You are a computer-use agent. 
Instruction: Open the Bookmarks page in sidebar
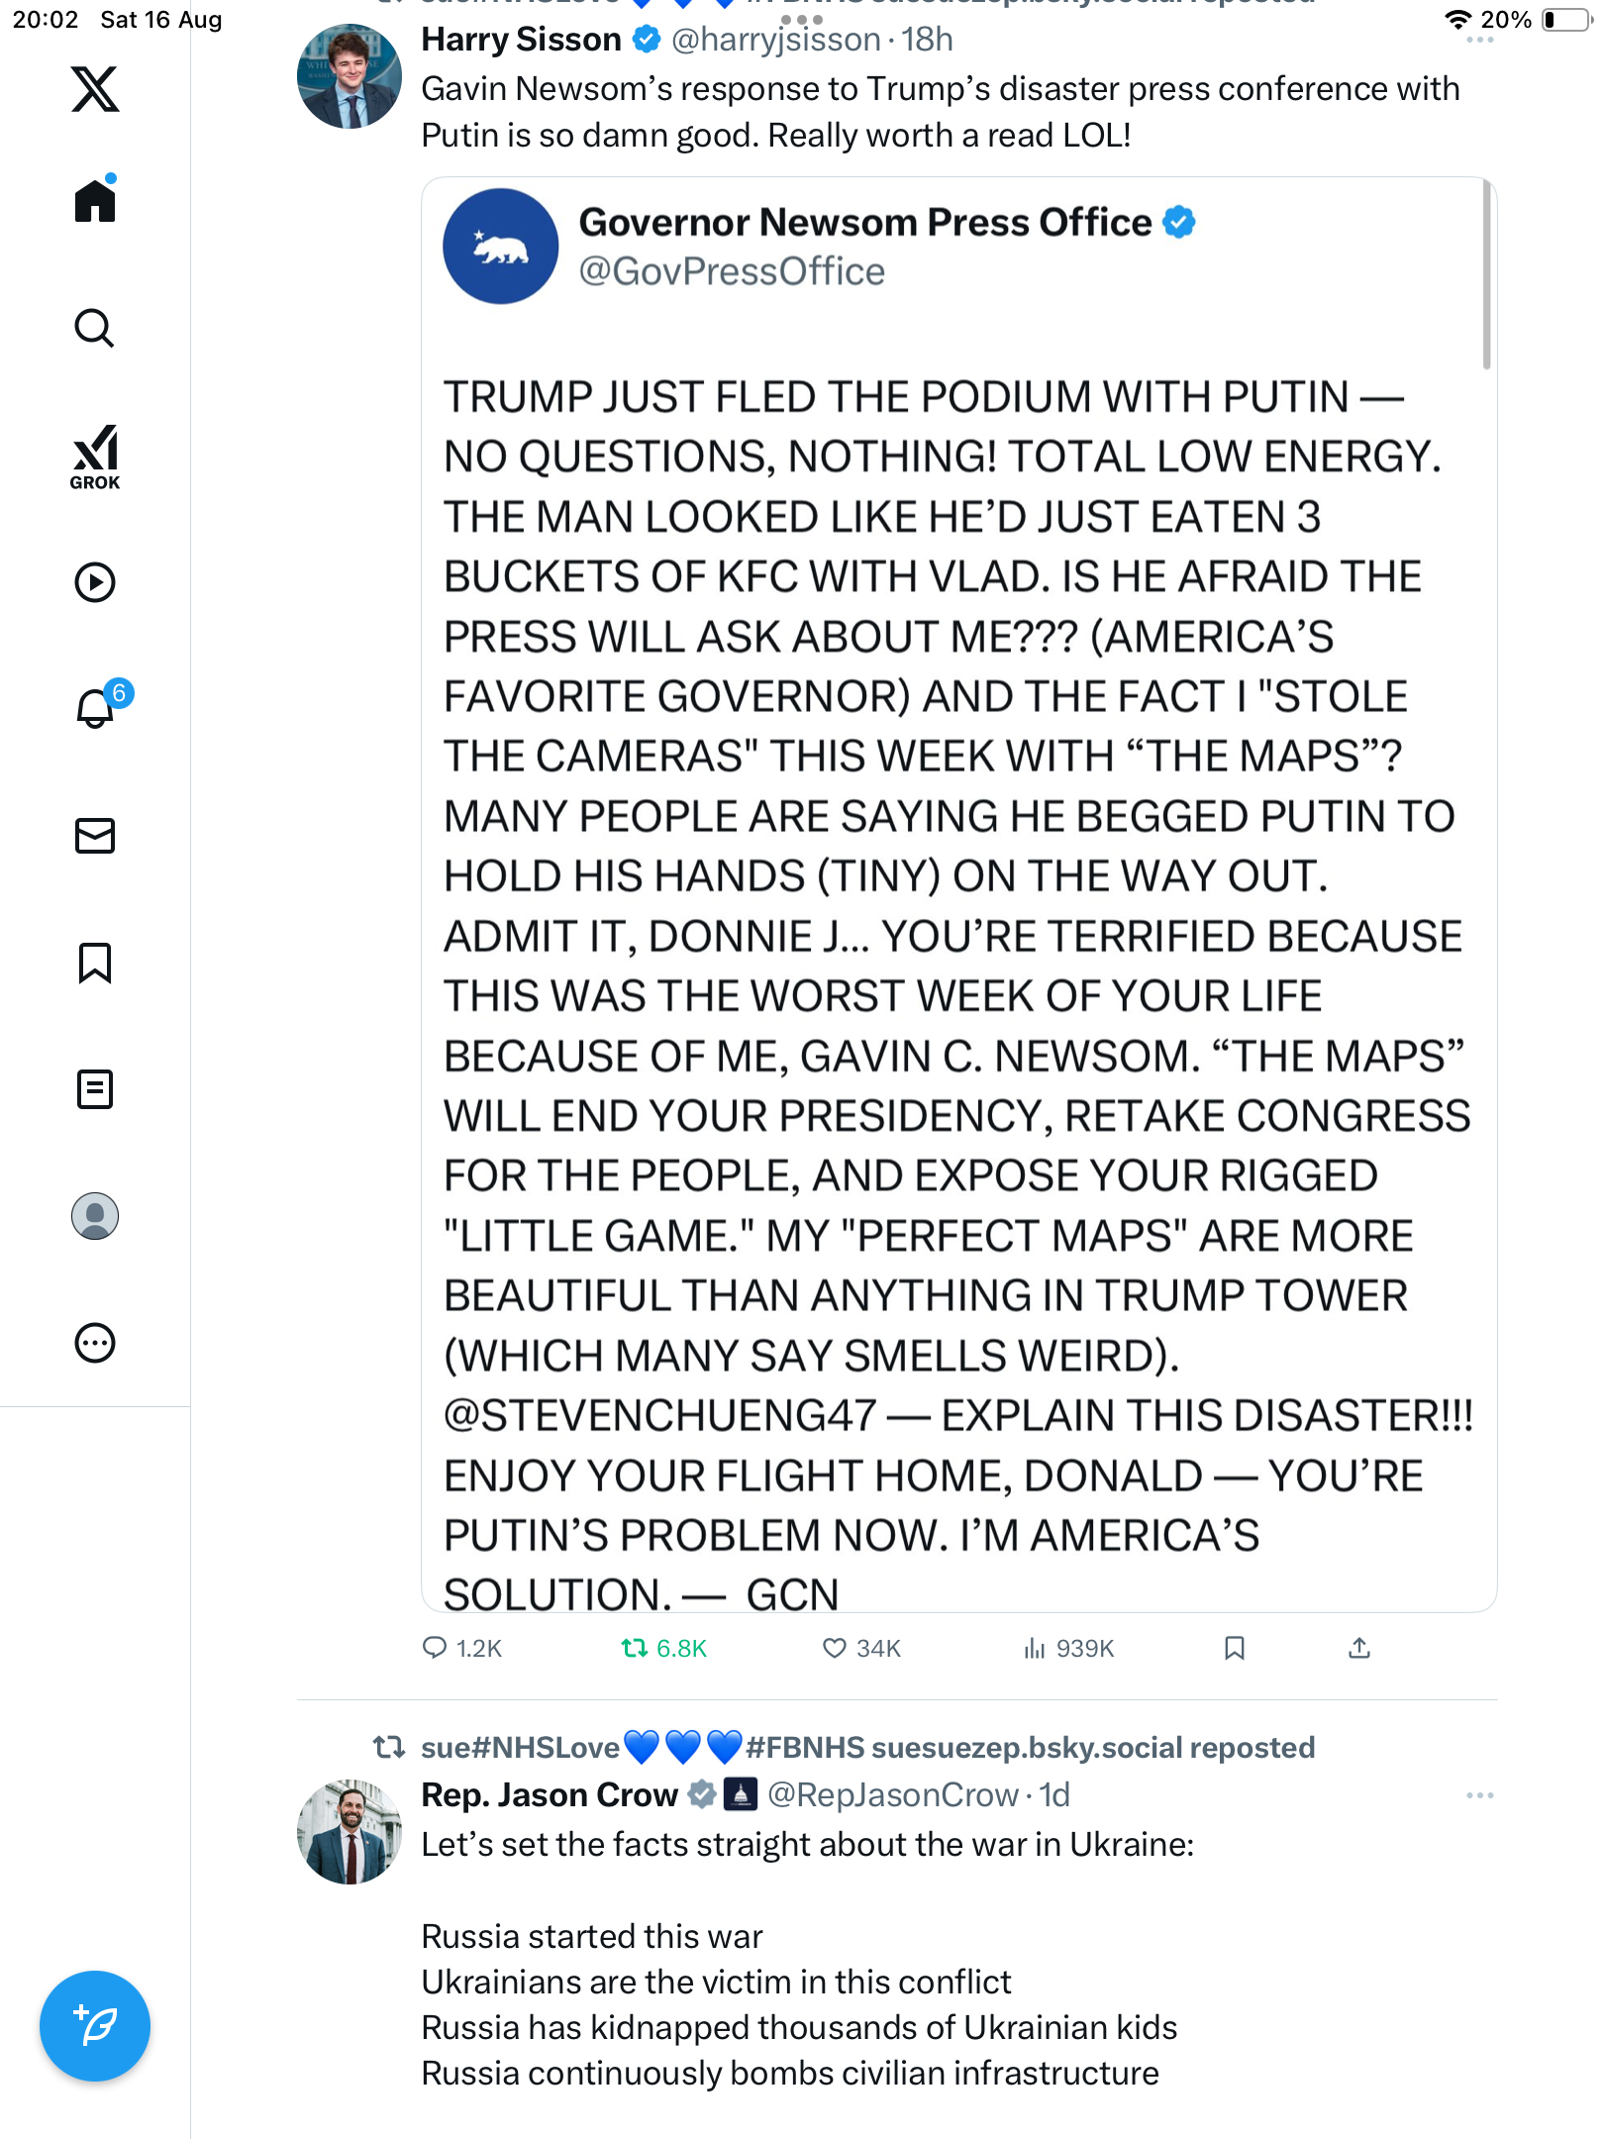point(95,963)
